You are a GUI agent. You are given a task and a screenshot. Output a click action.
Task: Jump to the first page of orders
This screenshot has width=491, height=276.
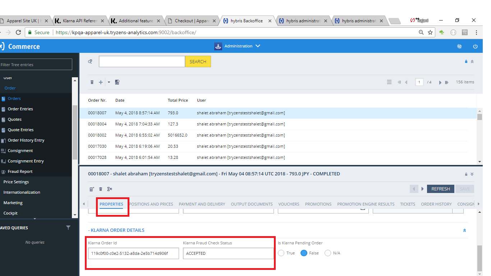[x=399, y=82]
